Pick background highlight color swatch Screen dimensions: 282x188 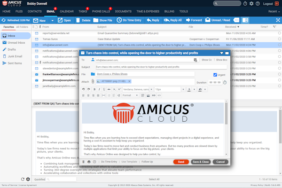tap(200, 89)
